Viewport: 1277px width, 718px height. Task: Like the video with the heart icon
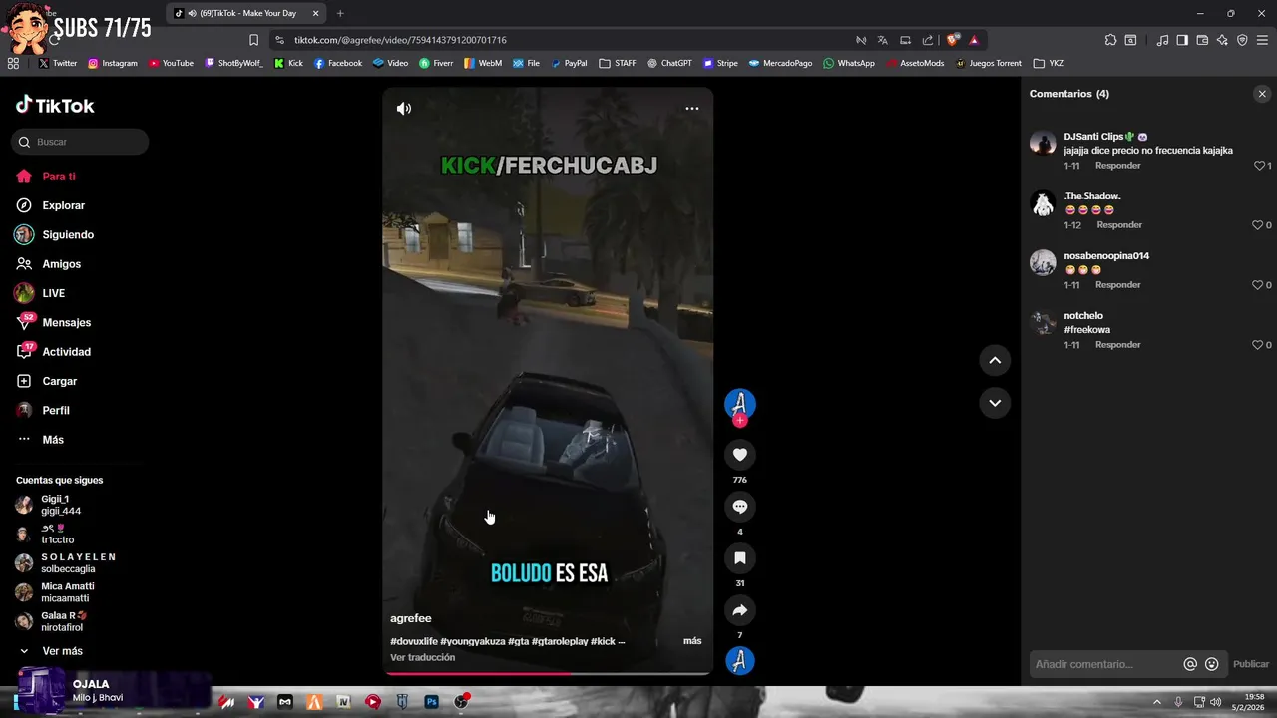[x=740, y=455]
